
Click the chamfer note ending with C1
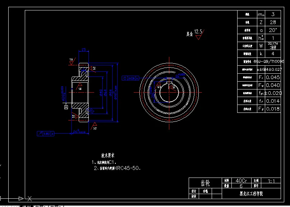(x=104, y=162)
